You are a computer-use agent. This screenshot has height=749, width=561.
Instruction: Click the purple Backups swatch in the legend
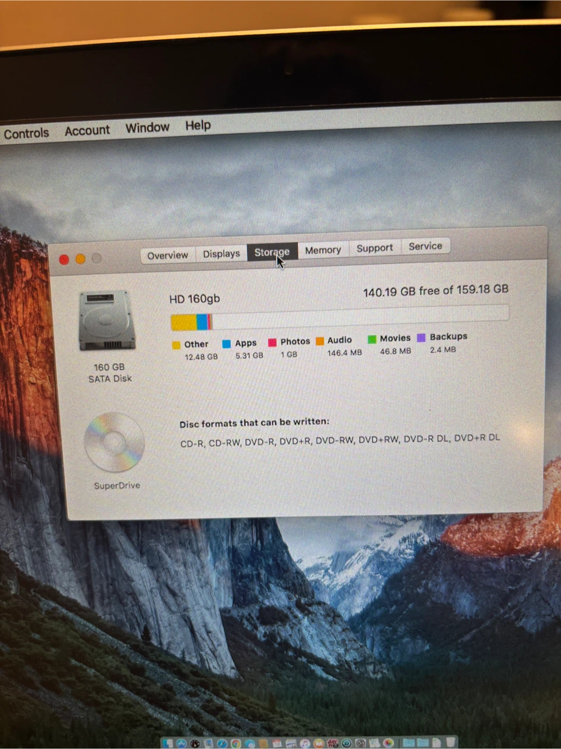(421, 338)
